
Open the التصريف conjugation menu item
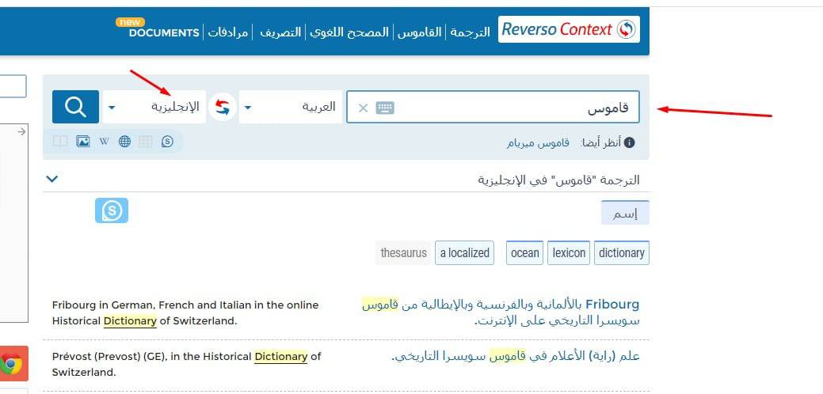point(280,32)
